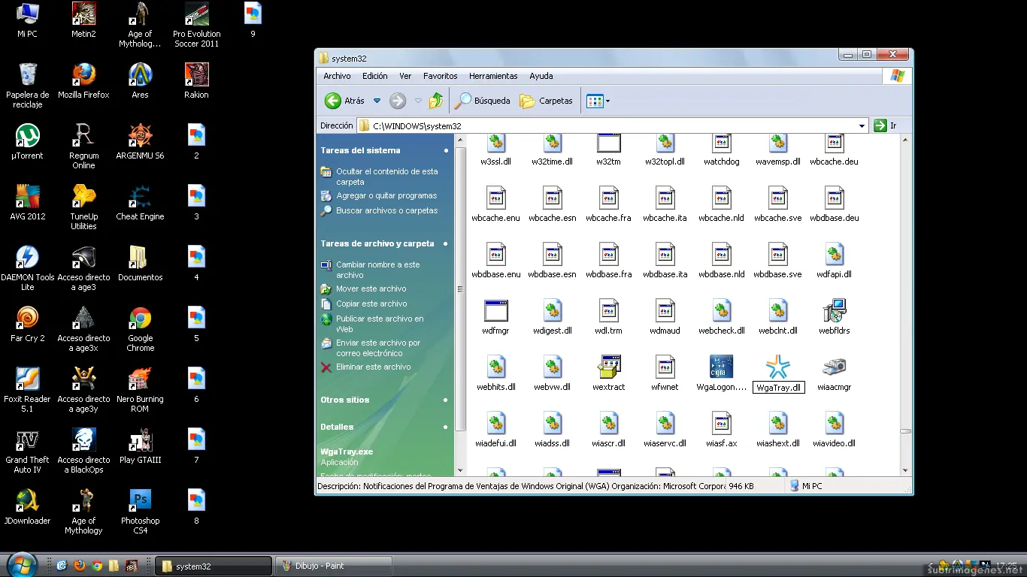Open the Herramientas menu
1027x577 pixels.
(x=493, y=76)
